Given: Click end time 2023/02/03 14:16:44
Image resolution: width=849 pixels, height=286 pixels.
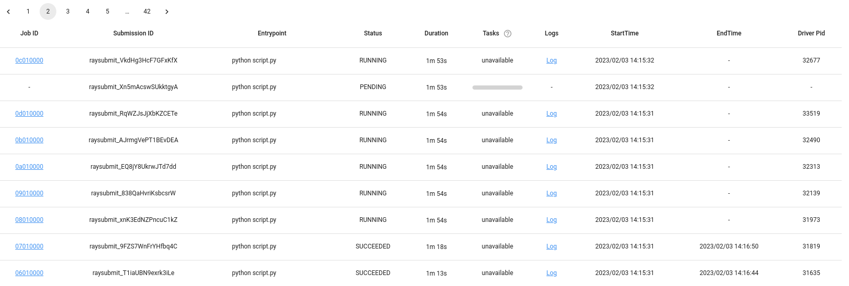Looking at the screenshot, I should tap(729, 273).
